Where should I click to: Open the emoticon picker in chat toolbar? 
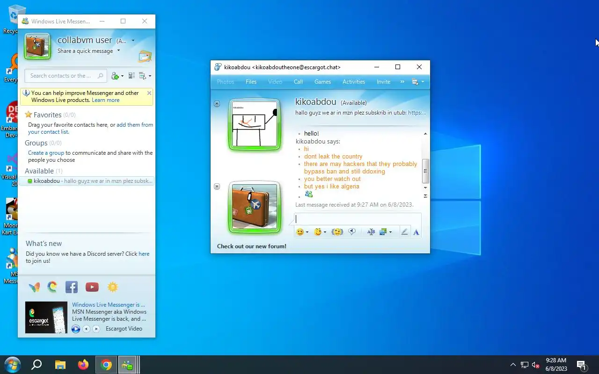coord(300,232)
